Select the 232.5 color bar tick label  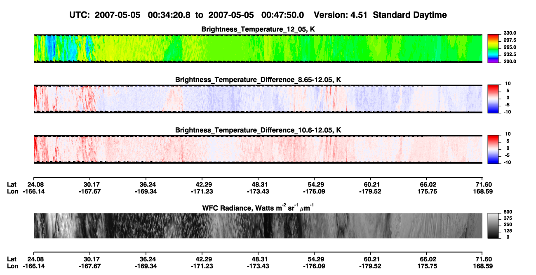(x=510, y=54)
